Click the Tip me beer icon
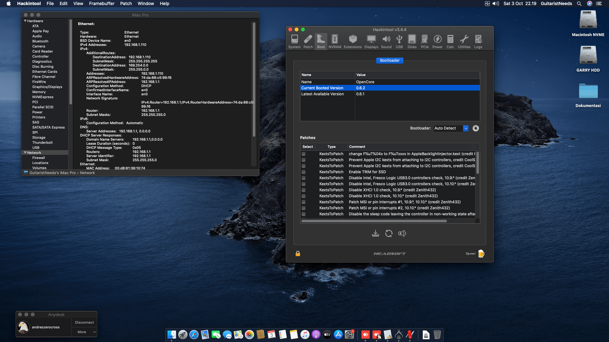Screen dimensions: 609x342 pos(481,254)
